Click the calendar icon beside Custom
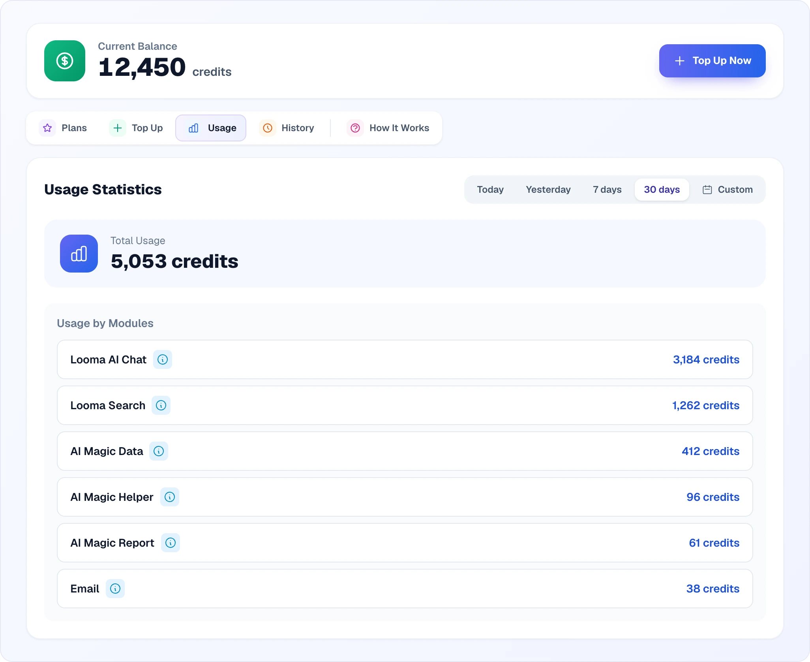The width and height of the screenshot is (810, 662). point(707,190)
